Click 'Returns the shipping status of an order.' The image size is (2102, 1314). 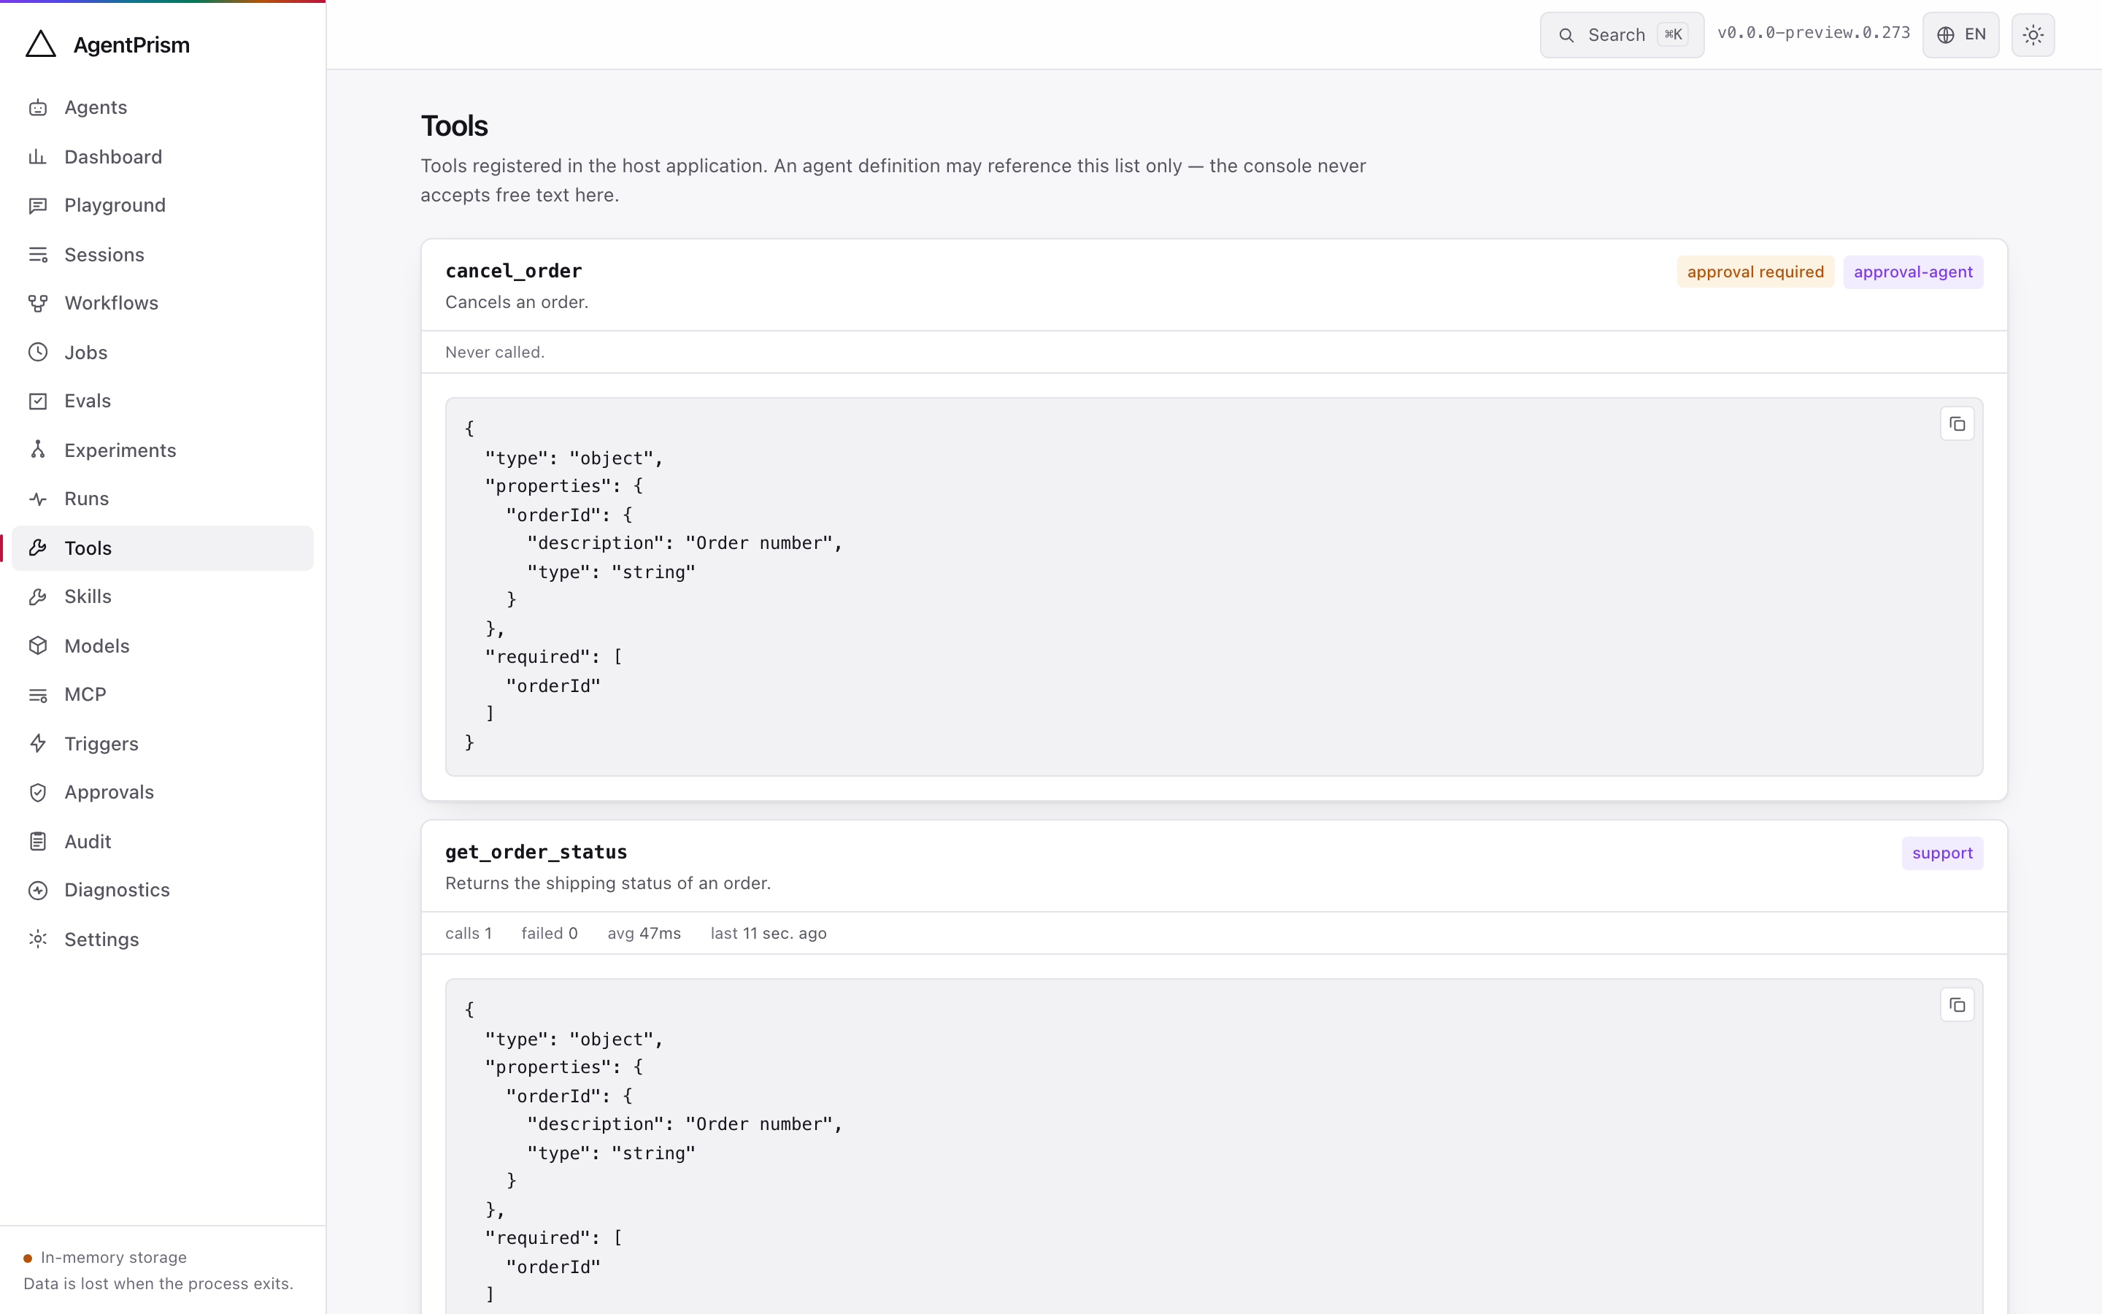(x=608, y=884)
